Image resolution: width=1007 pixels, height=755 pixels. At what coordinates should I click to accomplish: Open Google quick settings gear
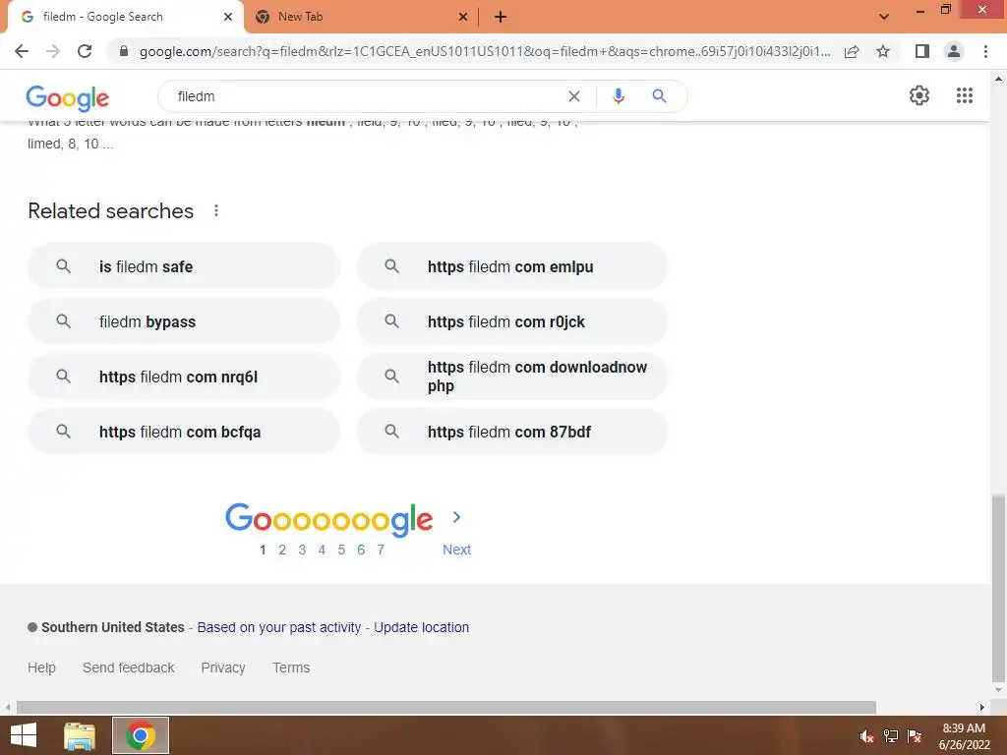[919, 95]
